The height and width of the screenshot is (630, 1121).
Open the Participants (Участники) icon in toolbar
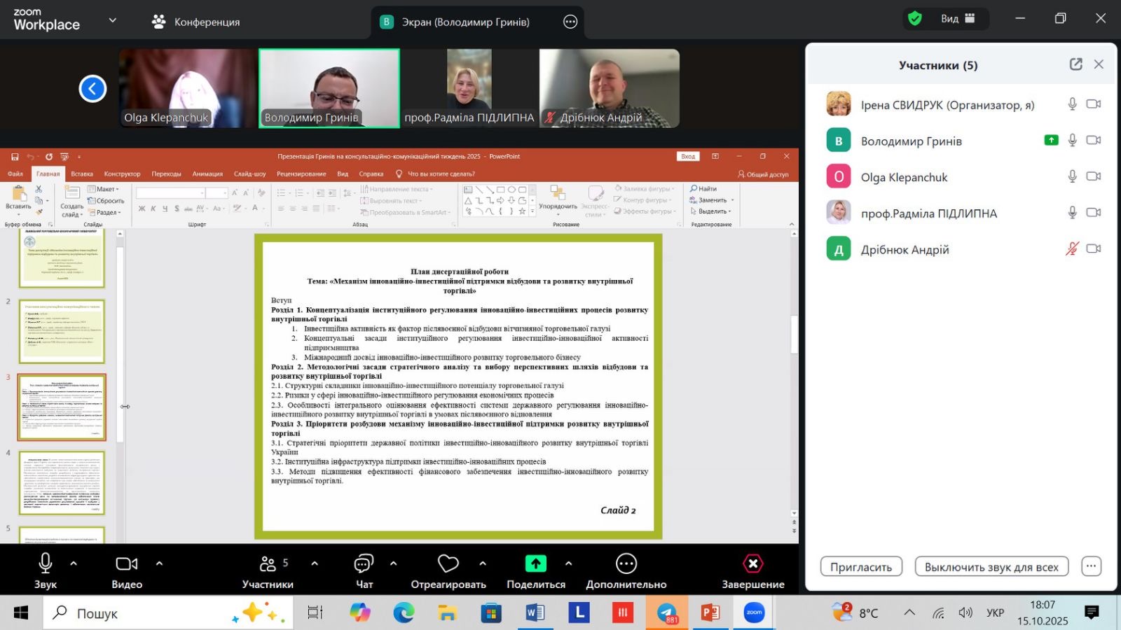tap(268, 564)
